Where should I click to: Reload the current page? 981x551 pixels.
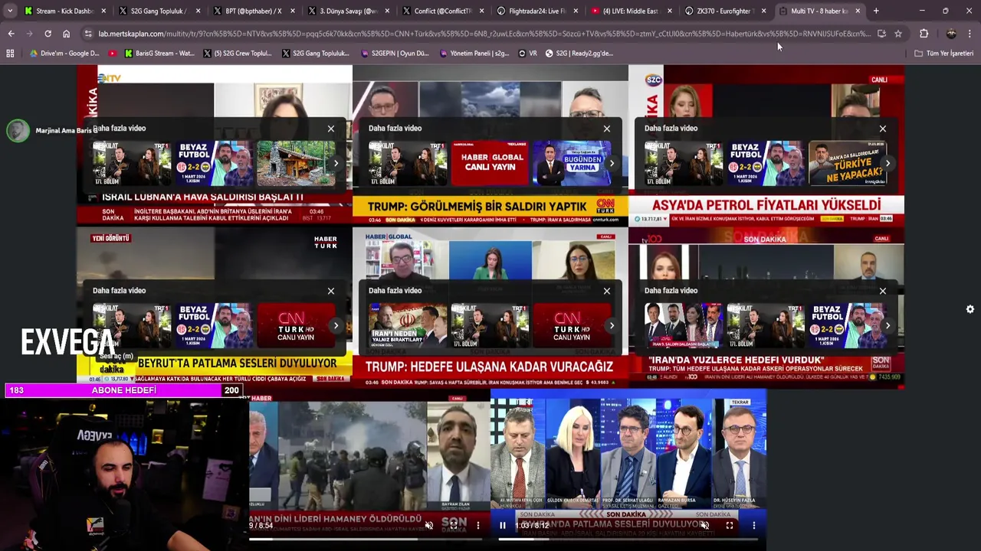coord(48,34)
